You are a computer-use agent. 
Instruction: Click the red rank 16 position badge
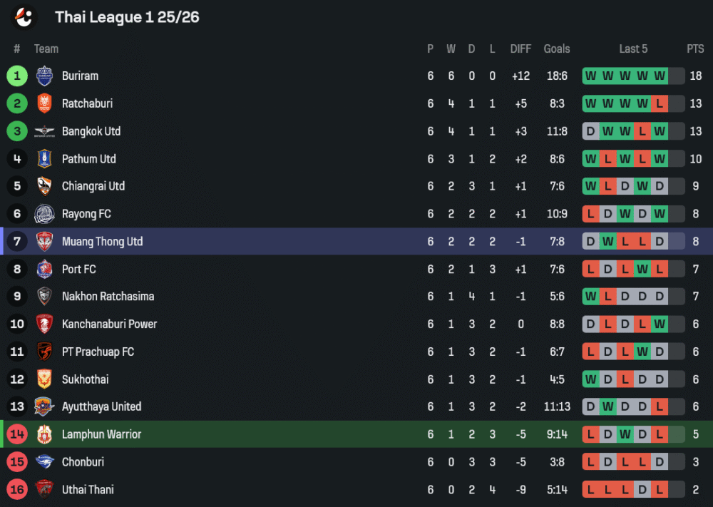pyautogui.click(x=17, y=490)
